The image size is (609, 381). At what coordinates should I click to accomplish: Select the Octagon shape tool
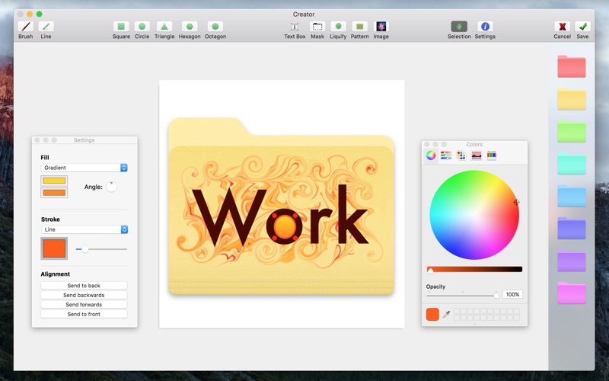pyautogui.click(x=215, y=30)
